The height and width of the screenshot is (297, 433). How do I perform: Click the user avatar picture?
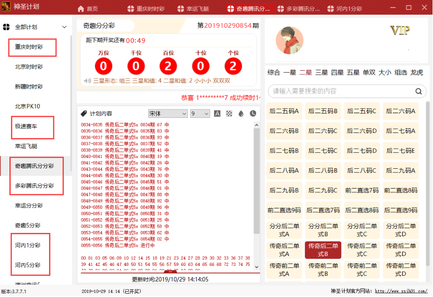click(289, 40)
